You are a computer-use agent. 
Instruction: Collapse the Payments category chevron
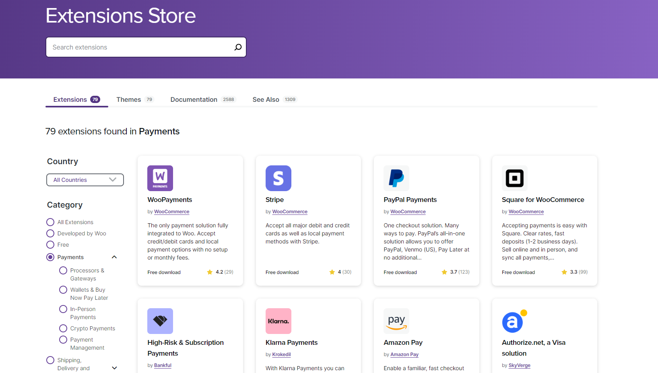pyautogui.click(x=114, y=257)
